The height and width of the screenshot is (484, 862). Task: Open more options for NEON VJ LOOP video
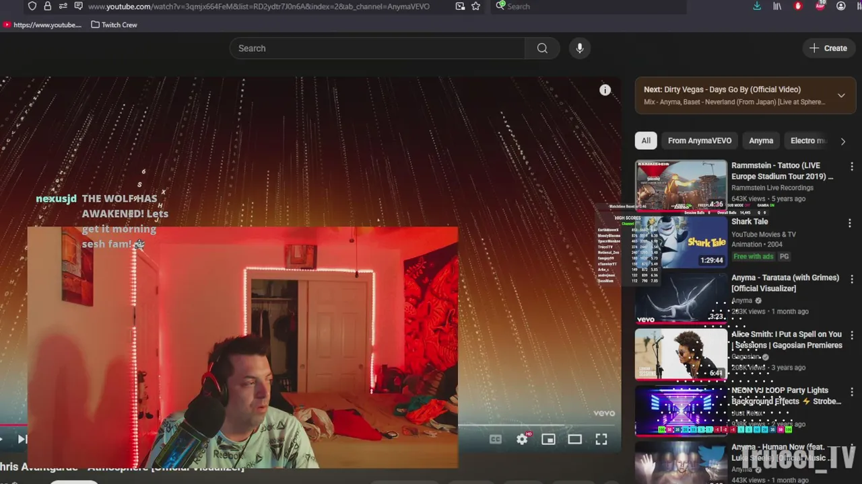851,391
